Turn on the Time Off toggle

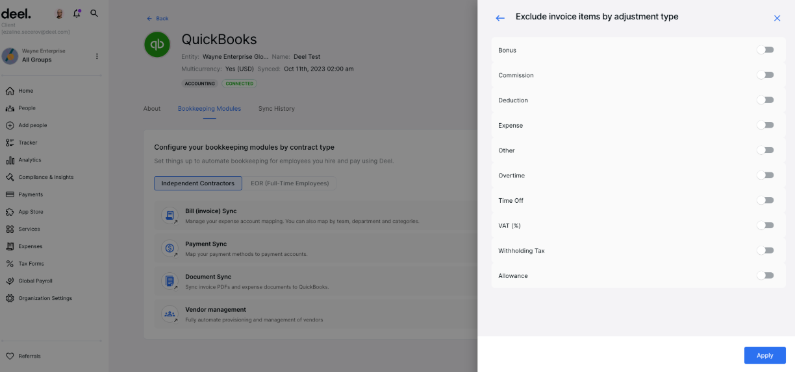[765, 200]
